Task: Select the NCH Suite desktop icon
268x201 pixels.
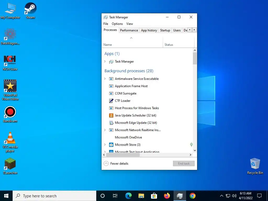Action: (x=10, y=63)
